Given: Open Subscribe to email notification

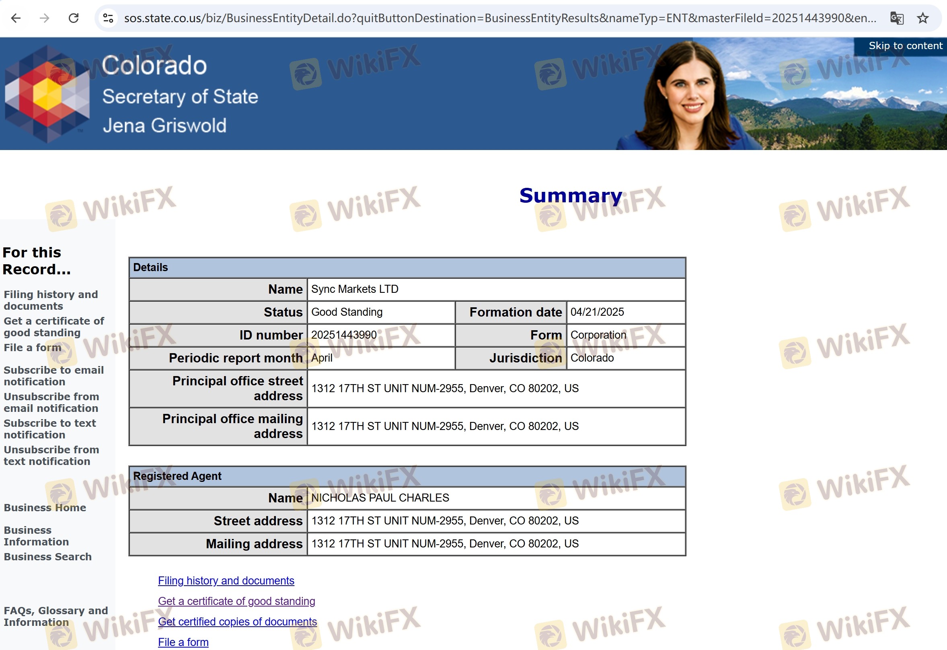Looking at the screenshot, I should (x=54, y=375).
